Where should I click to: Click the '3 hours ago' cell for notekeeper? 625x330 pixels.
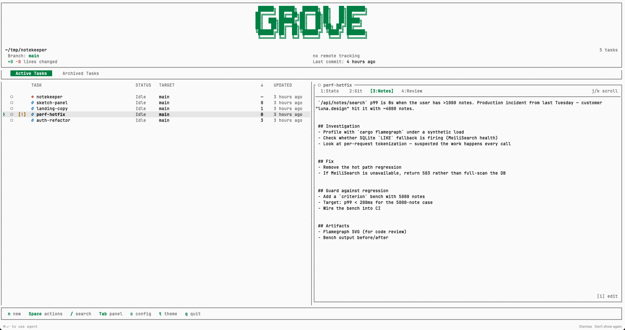click(x=288, y=97)
